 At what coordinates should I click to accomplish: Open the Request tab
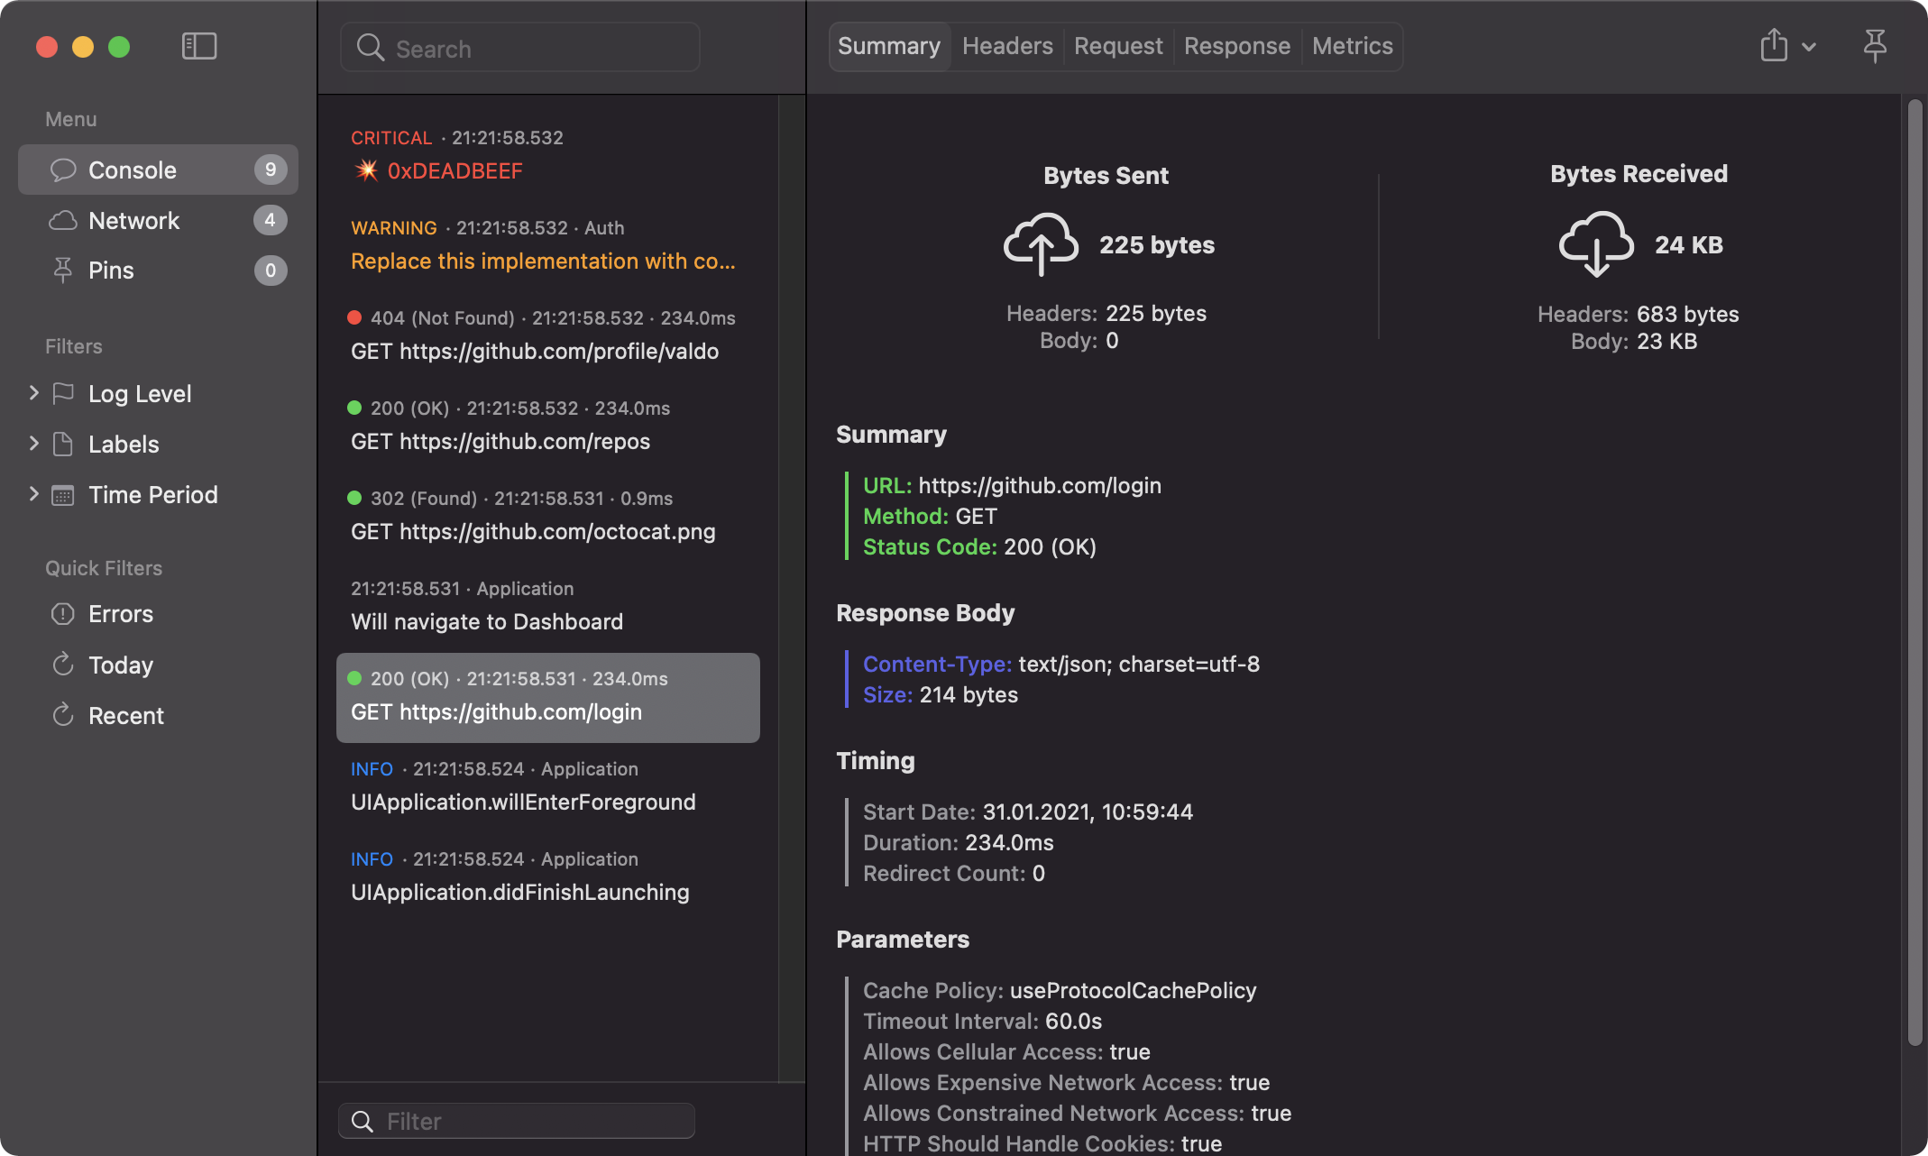[1118, 46]
